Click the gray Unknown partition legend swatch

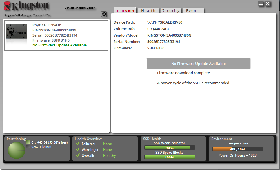click(x=28, y=147)
